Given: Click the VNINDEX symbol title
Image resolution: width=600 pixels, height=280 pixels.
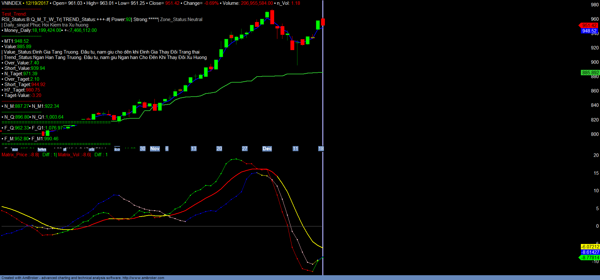Looking at the screenshot, I should point(11,3).
